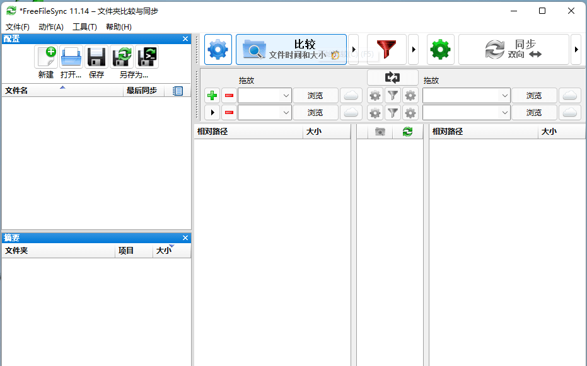This screenshot has width=587, height=366.
Task: Expand the arrow right of the 同步 button
Action: tap(576, 49)
